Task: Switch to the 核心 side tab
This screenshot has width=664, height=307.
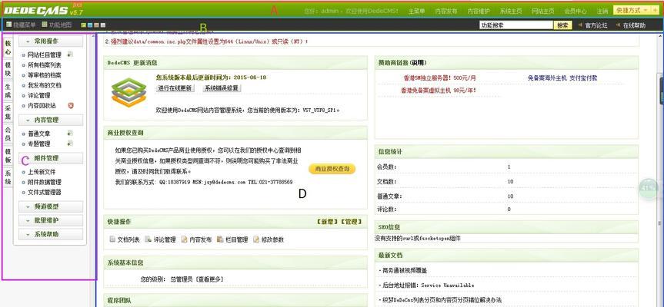Action: [x=8, y=47]
